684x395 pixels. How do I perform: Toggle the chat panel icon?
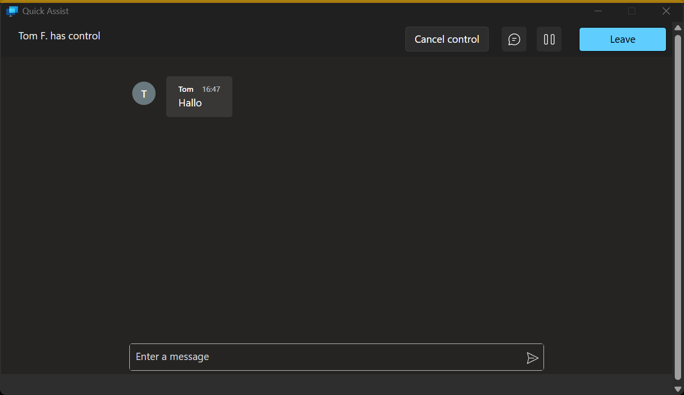pyautogui.click(x=514, y=39)
